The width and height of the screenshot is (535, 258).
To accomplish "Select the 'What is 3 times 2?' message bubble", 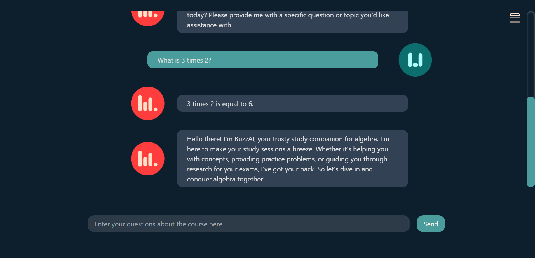I will pyautogui.click(x=263, y=60).
